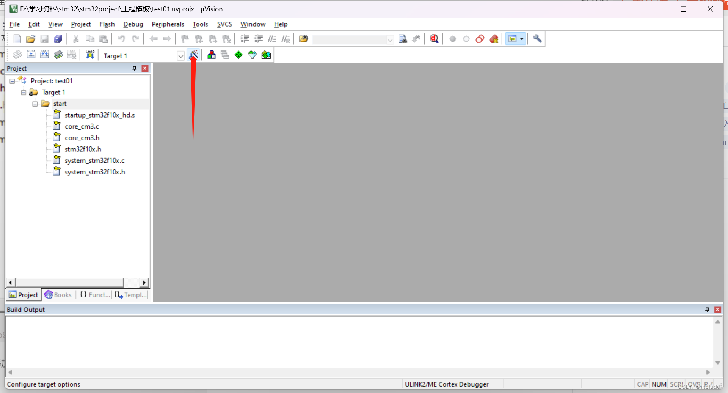Open the window layout dropdown arrow
Viewport: 728px width, 393px height.
click(522, 39)
